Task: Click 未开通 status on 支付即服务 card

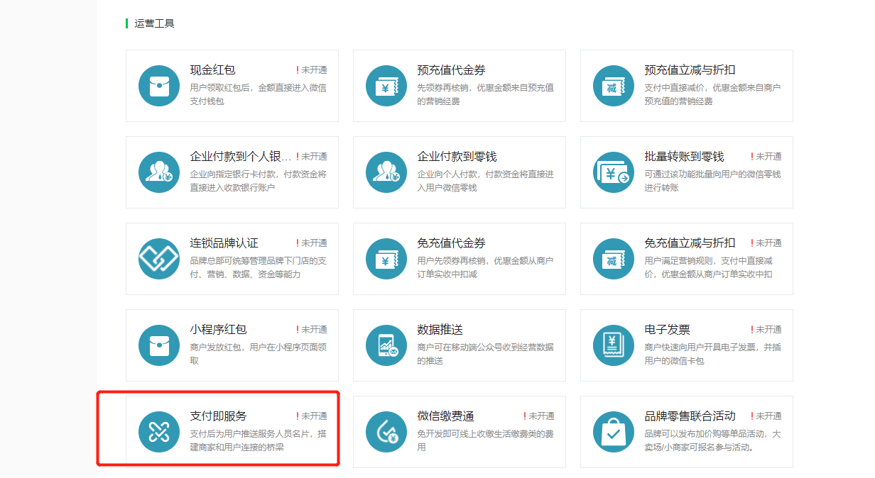Action: pos(312,416)
